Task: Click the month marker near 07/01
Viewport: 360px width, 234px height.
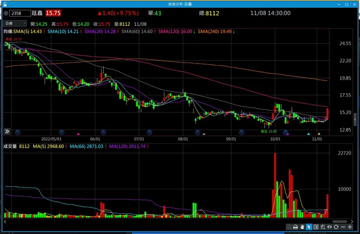Action: tap(149, 132)
